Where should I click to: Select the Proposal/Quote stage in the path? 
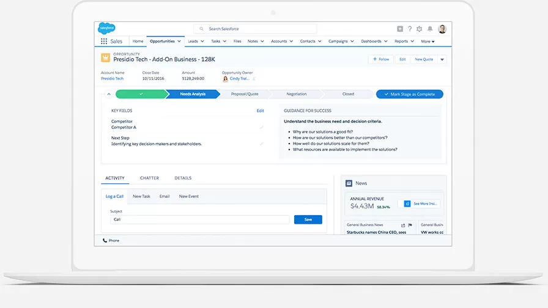245,94
